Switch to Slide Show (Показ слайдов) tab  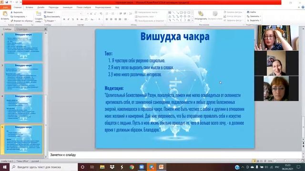coord(84,8)
